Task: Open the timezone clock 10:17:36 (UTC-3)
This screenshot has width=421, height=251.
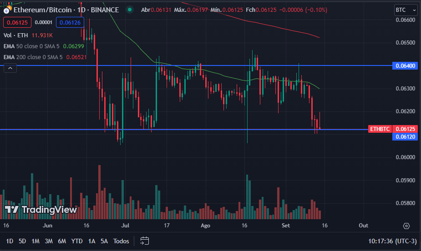Action: (392, 241)
